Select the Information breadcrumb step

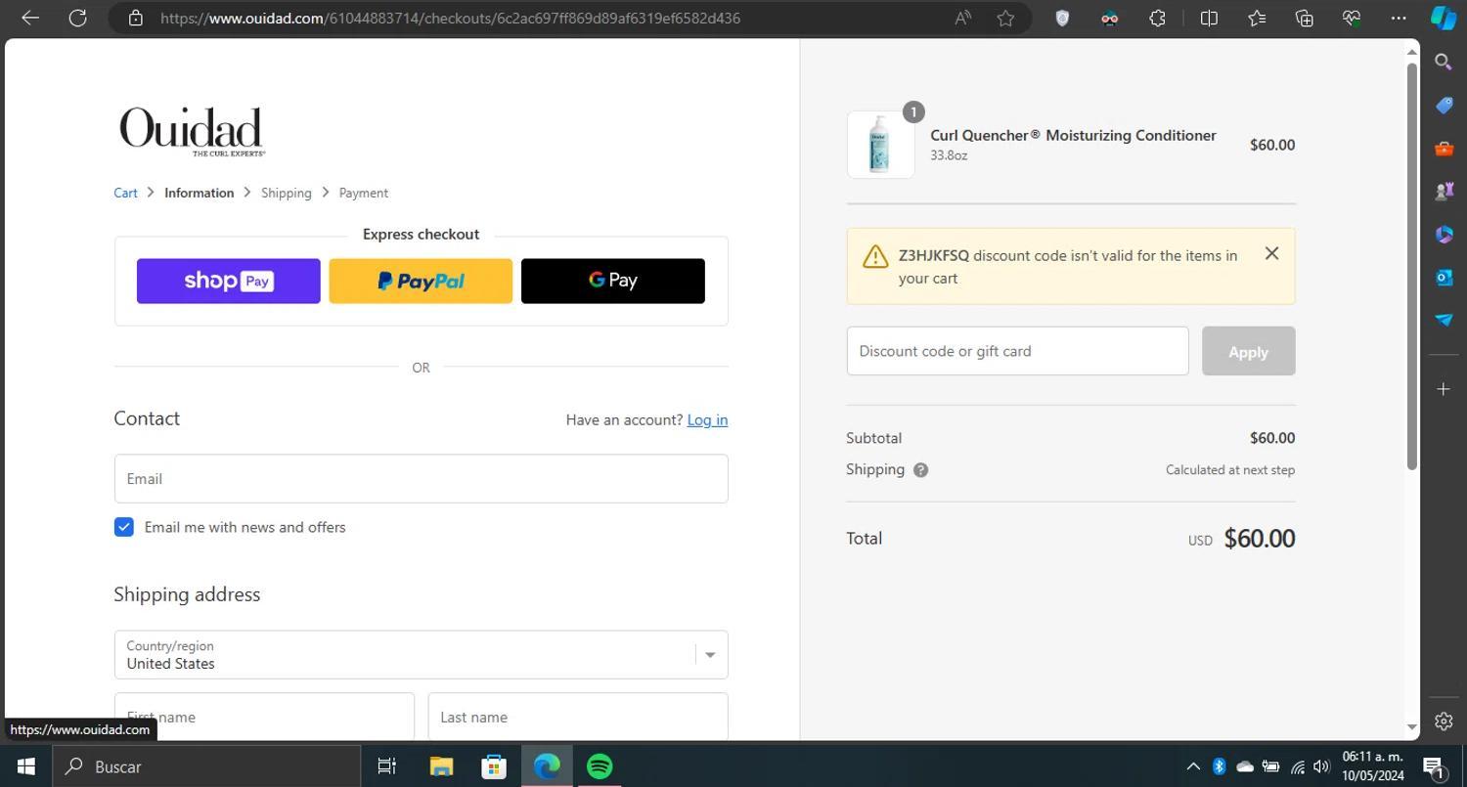[199, 193]
